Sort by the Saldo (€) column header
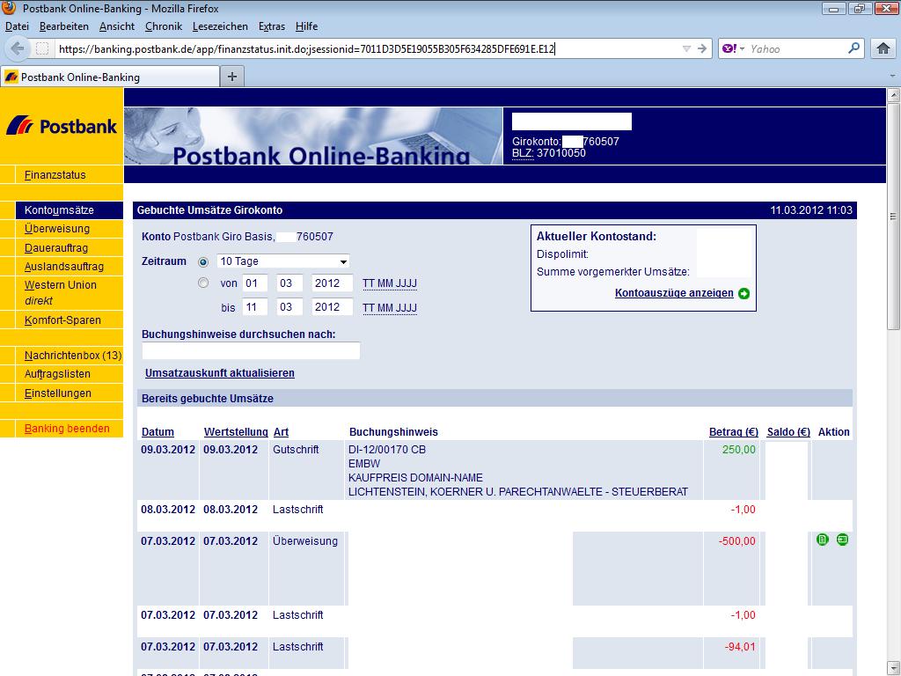Image resolution: width=901 pixels, height=676 pixels. tap(788, 432)
